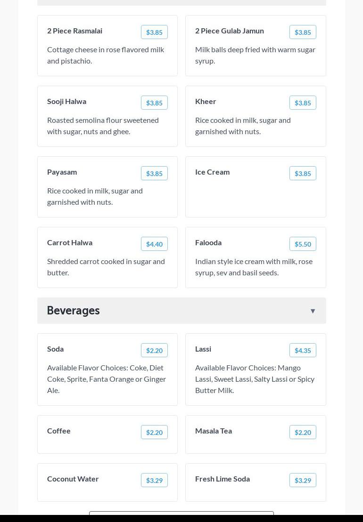Image resolution: width=363 pixels, height=522 pixels.
Task: Choose the Payasam $3.85 price tag
Action: [154, 174]
